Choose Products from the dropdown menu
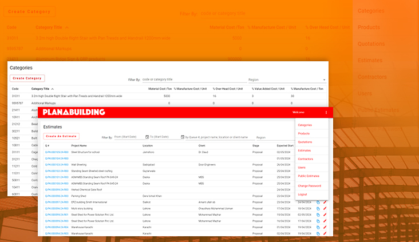Viewport: 419px width, 242px height. tap(304, 133)
